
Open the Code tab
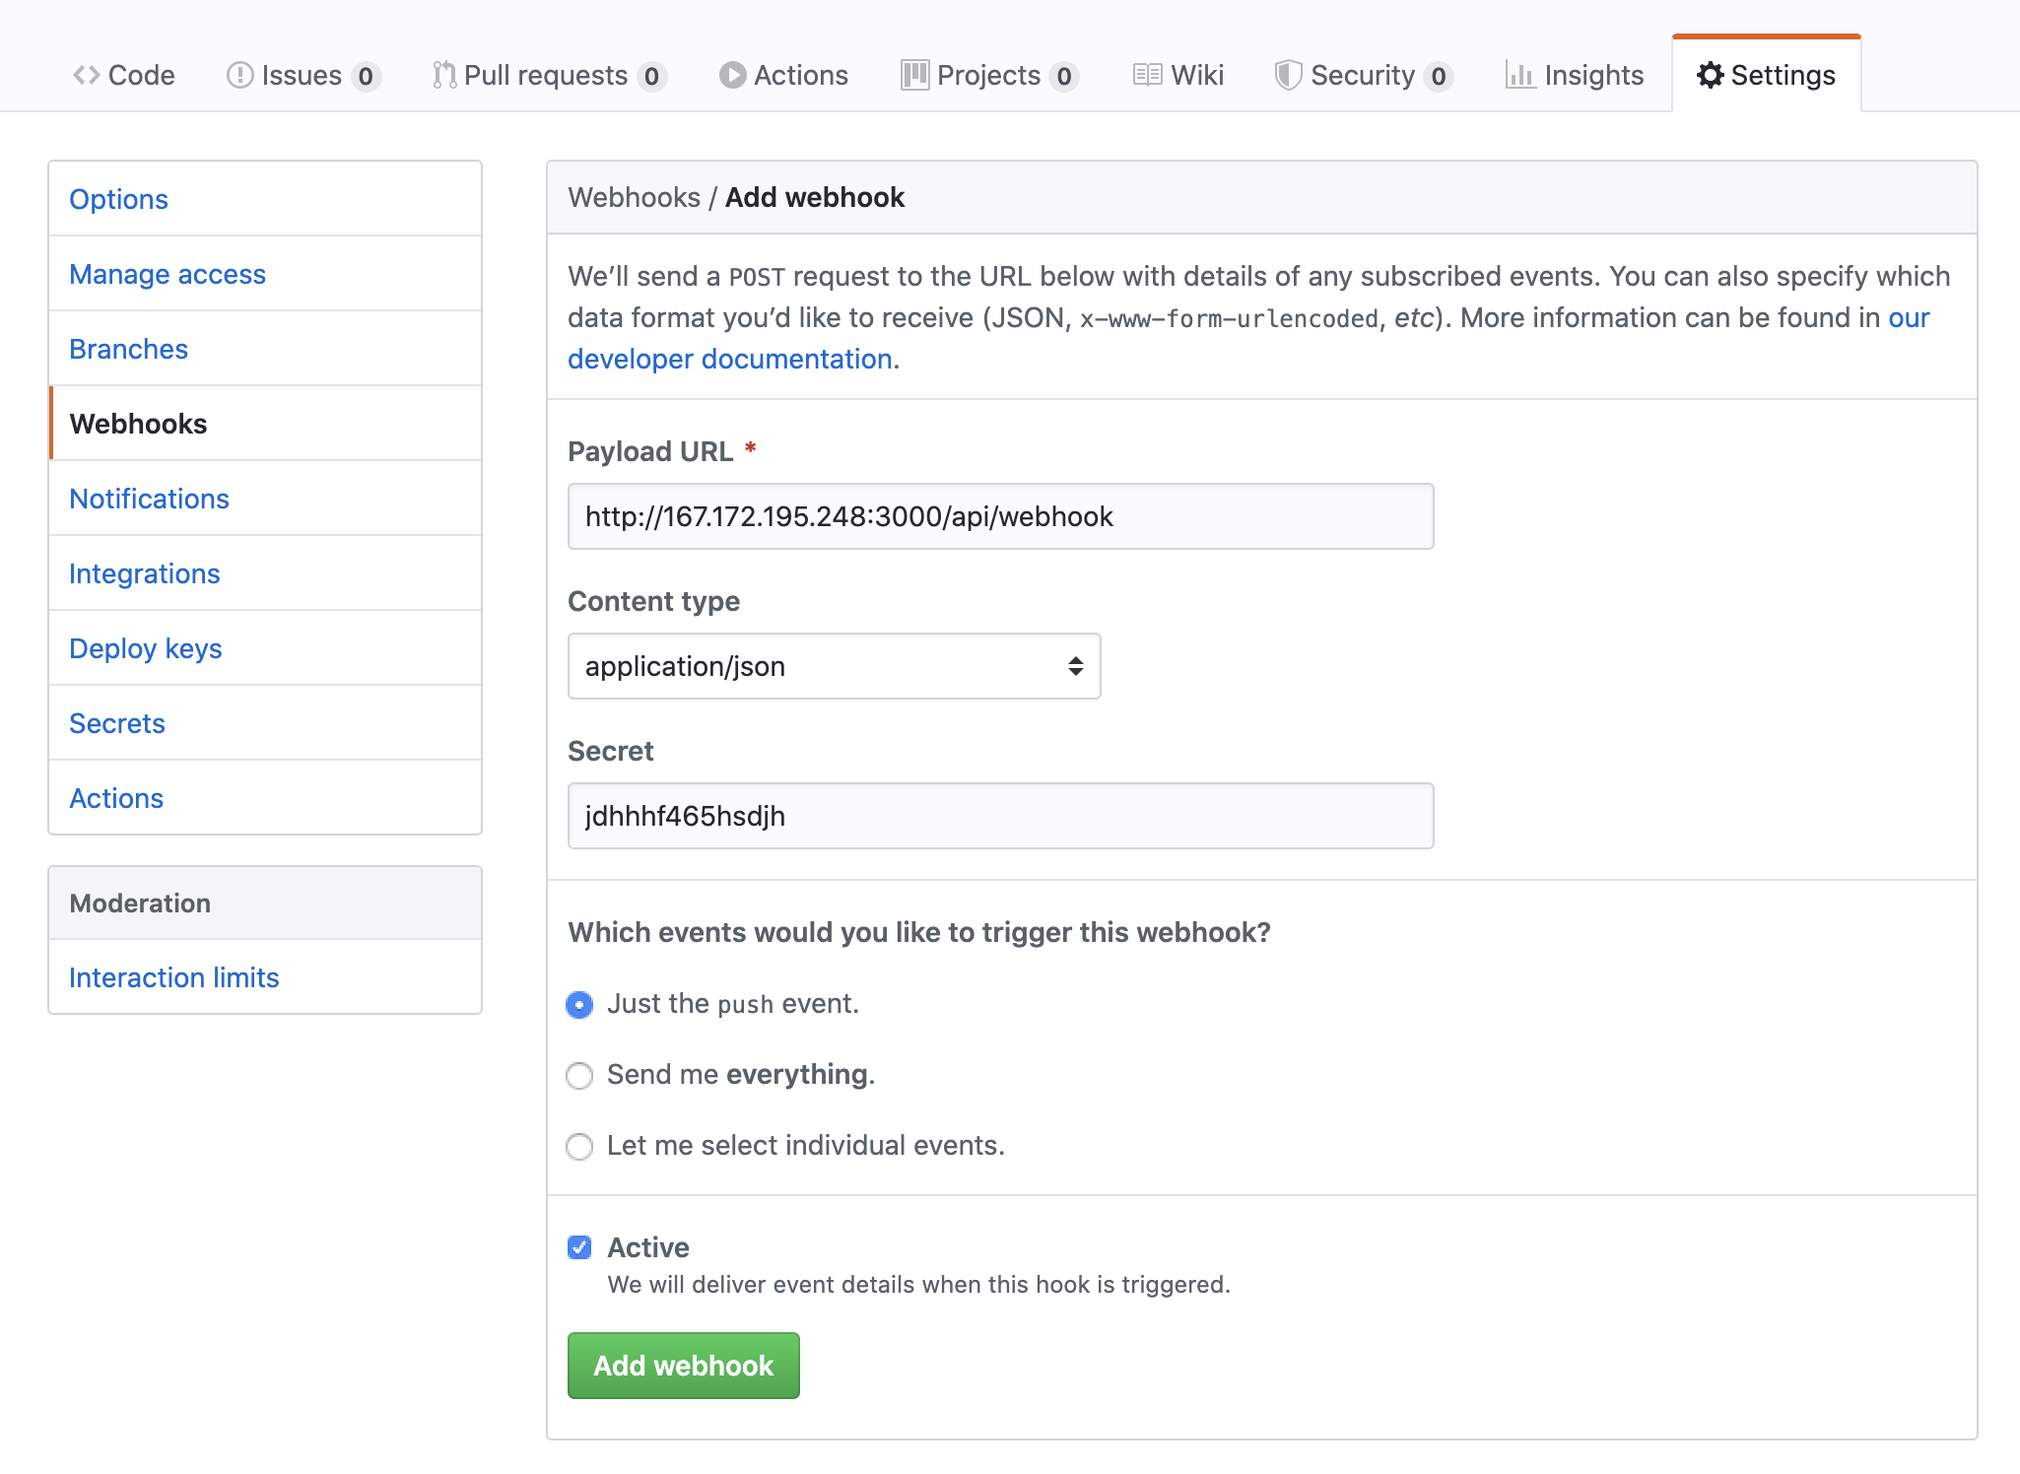point(124,75)
